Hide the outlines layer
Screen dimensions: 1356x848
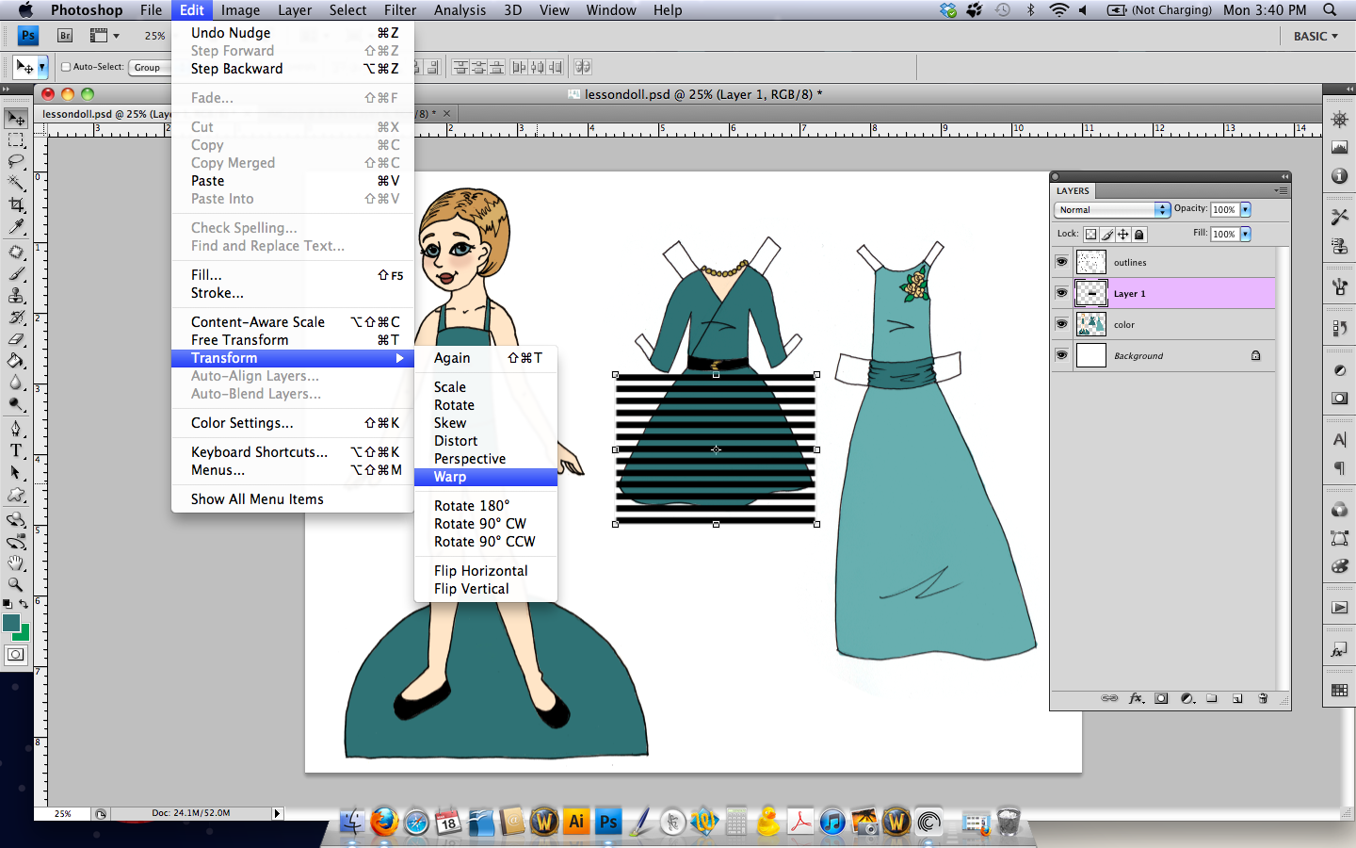[x=1061, y=262]
